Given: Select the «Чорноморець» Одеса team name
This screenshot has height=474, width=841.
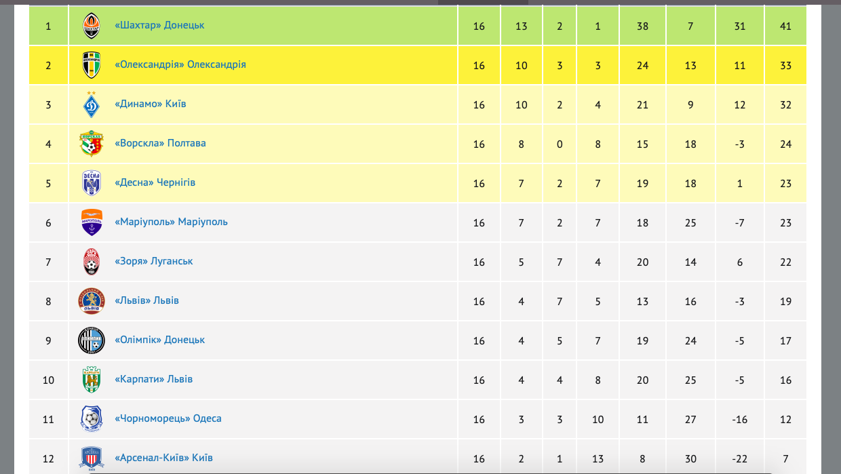Looking at the screenshot, I should pos(168,418).
